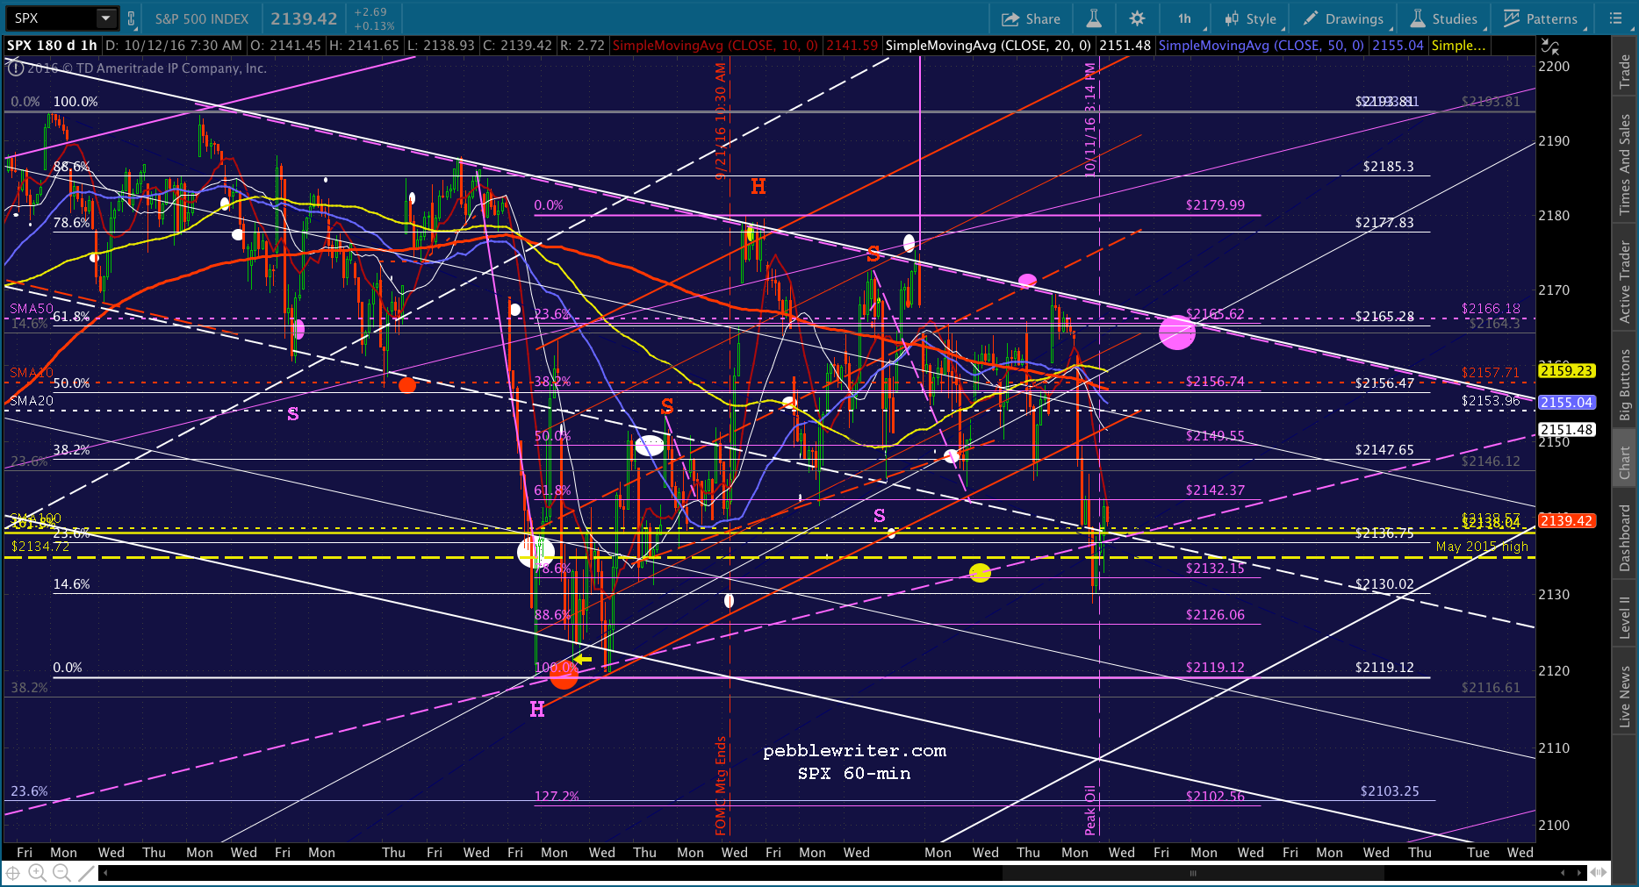
Task: Select the line drawing tool icon
Action: click(x=86, y=873)
